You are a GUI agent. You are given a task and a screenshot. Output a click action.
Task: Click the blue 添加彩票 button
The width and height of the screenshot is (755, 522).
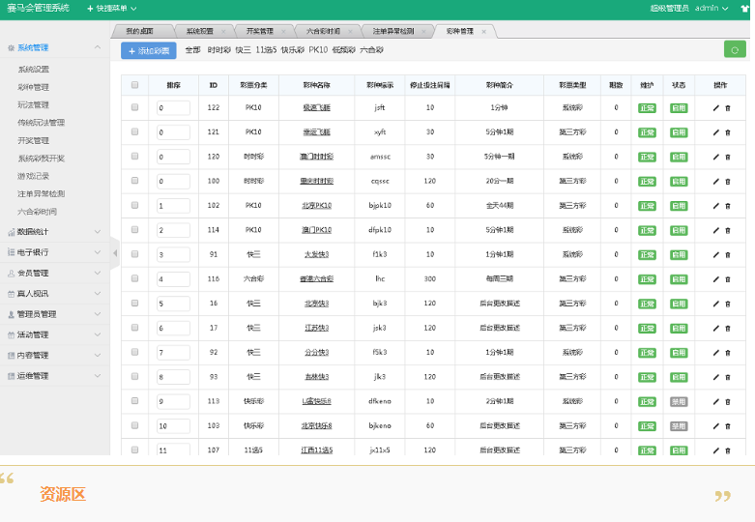(x=148, y=50)
